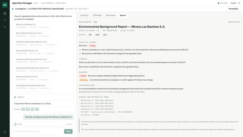Click the investigation session ID text

[x=46, y=9]
